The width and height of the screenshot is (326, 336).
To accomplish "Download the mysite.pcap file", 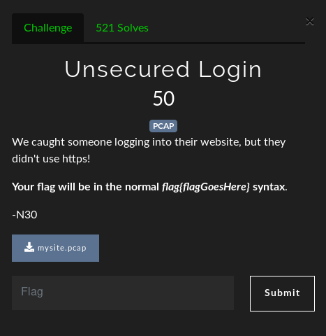I will (x=55, y=248).
